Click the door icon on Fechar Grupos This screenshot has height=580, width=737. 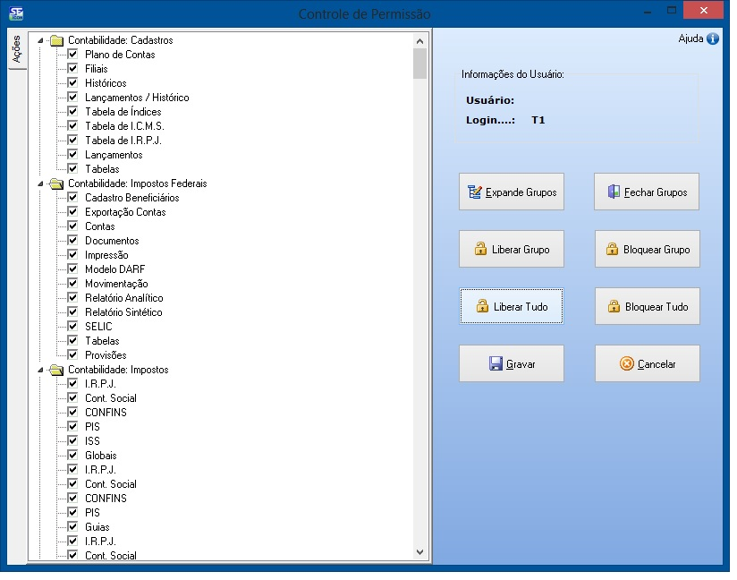[x=614, y=192]
